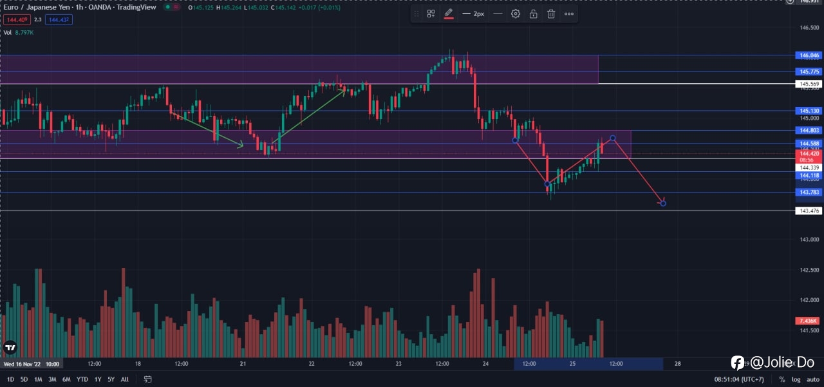Toggle the lock icon for the drawing
This screenshot has width=824, height=387.
click(x=533, y=14)
